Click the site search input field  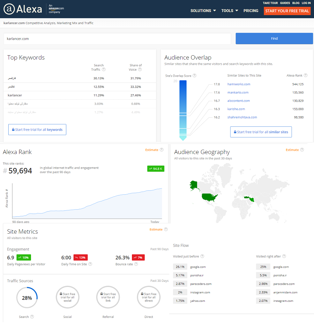tap(117, 39)
